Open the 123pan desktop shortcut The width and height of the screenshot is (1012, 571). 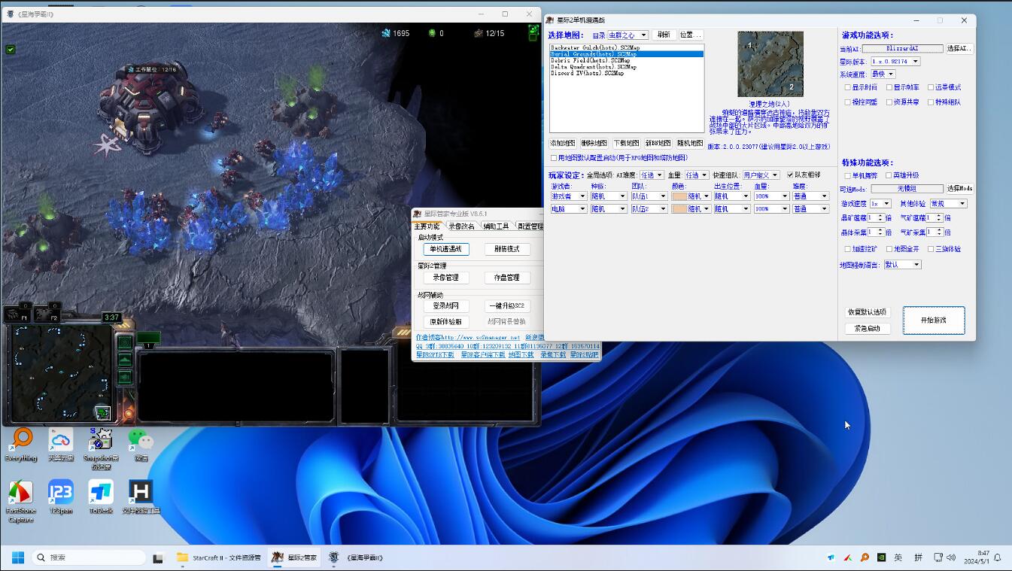point(61,497)
